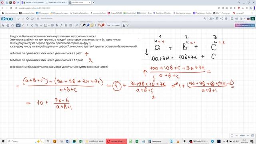Open the Graphing Calculator bookmark
The height and width of the screenshot is (144, 256).
pyautogui.click(x=79, y=13)
